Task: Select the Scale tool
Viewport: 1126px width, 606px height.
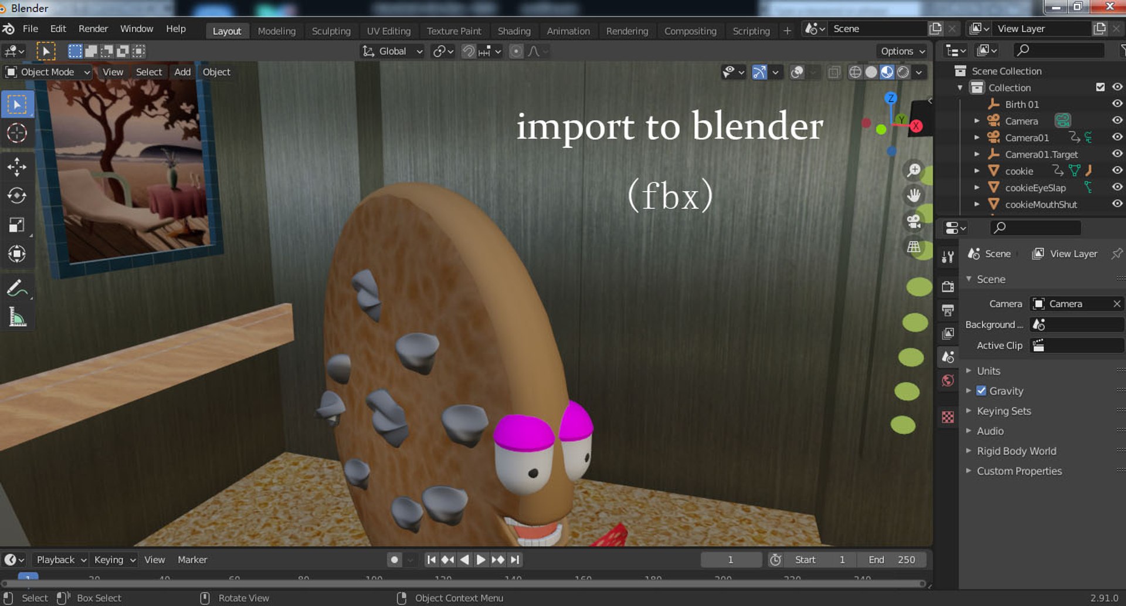Action: coord(16,225)
